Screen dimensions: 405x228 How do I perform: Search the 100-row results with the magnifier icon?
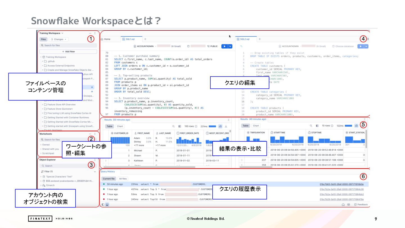(173, 126)
